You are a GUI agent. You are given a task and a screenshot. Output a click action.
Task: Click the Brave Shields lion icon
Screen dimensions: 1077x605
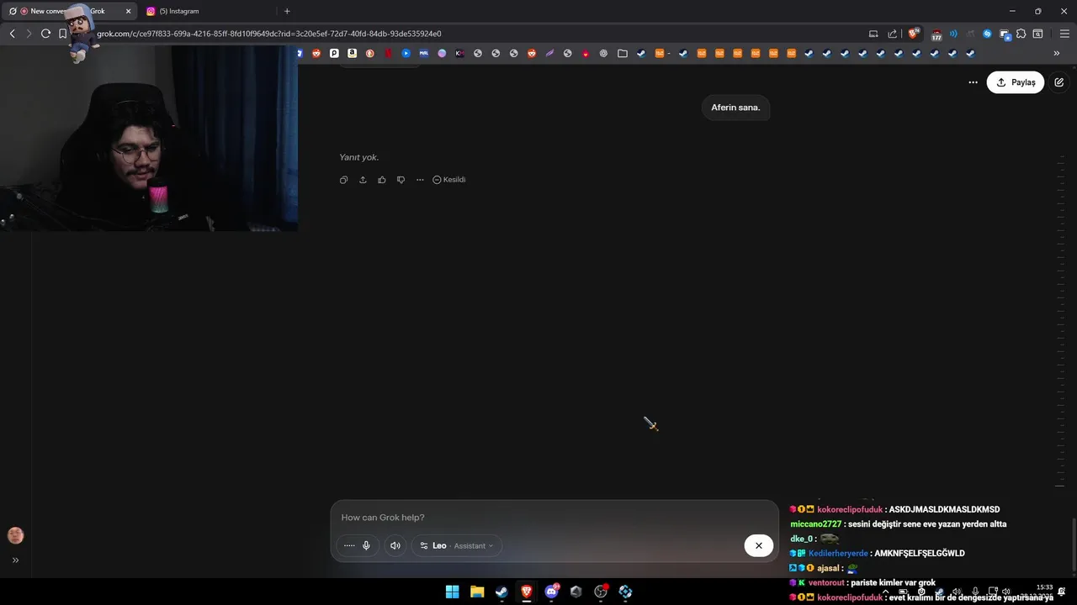point(913,34)
